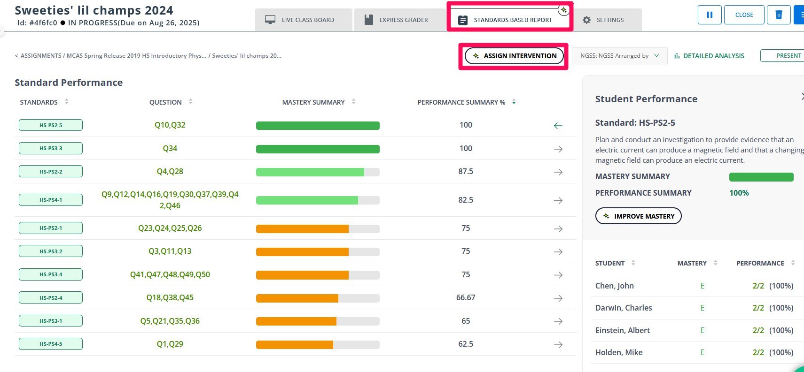This screenshot has width=804, height=372.
Task: Click the Detailed Analysis chart icon
Action: (x=677, y=56)
